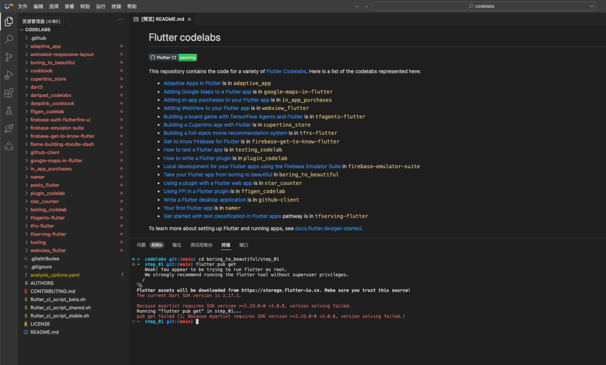Open Explorer panel more actions (three dots)
Image resolution: width=606 pixels, height=365 pixels.
121,19
